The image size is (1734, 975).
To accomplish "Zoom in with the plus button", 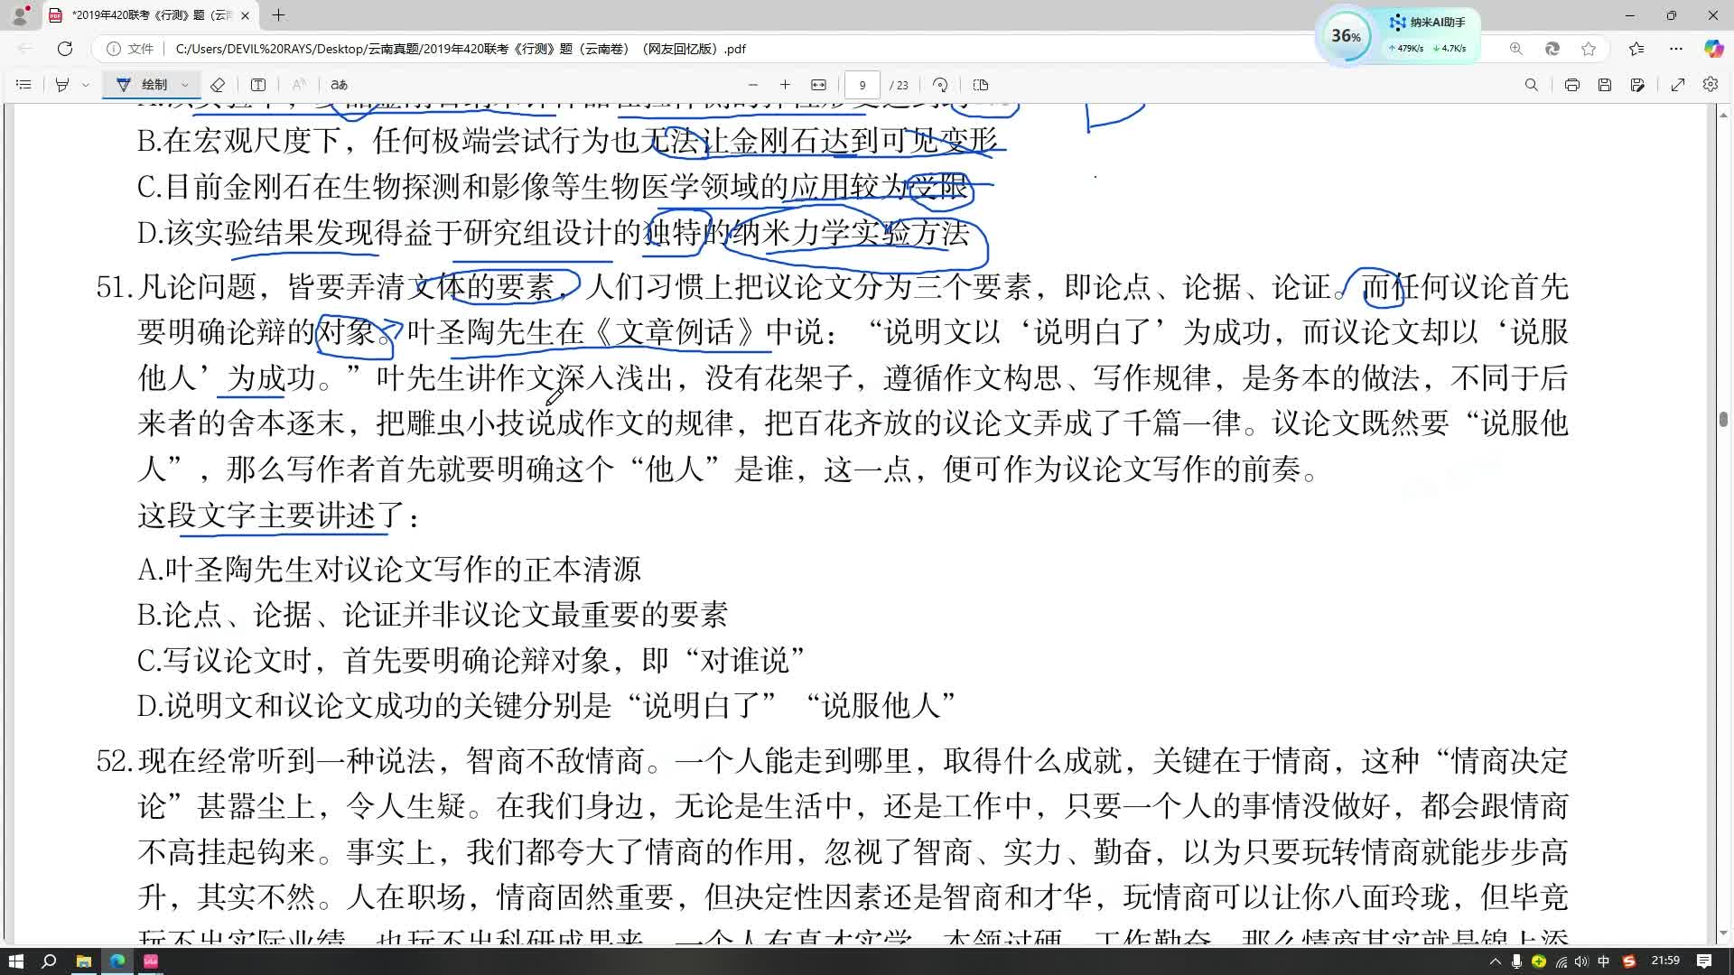I will pos(785,85).
